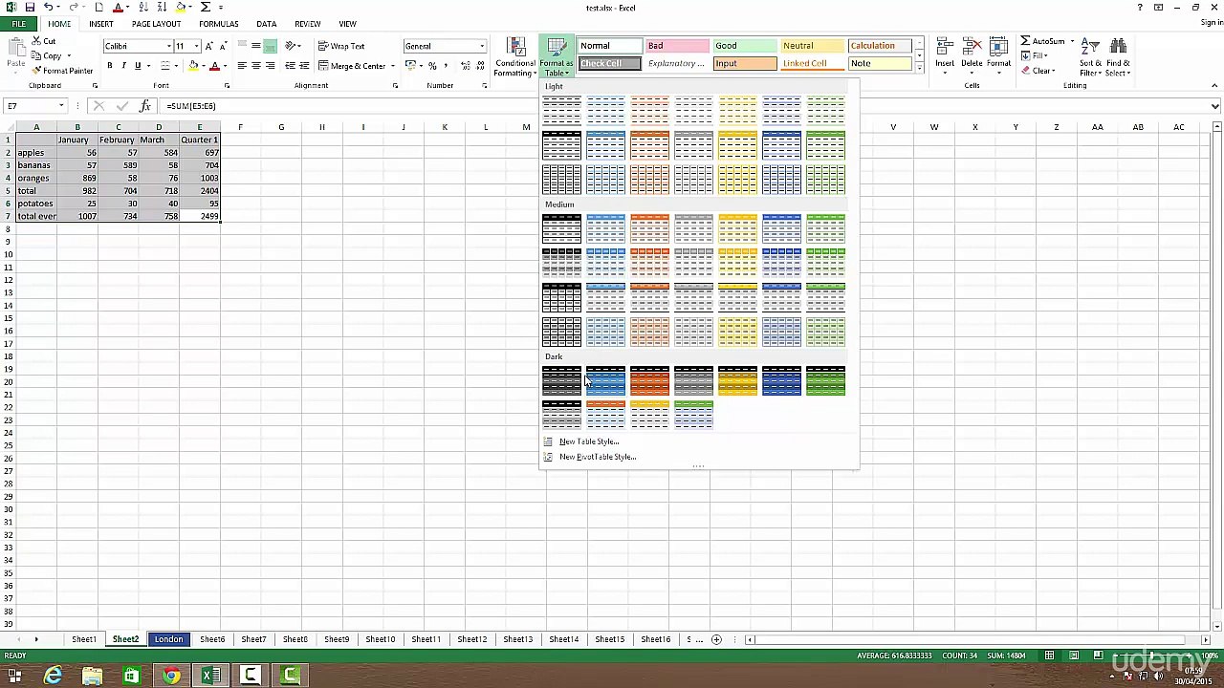This screenshot has height=688, width=1224.
Task: Open the Find & Select dropdown
Action: coord(1118,57)
